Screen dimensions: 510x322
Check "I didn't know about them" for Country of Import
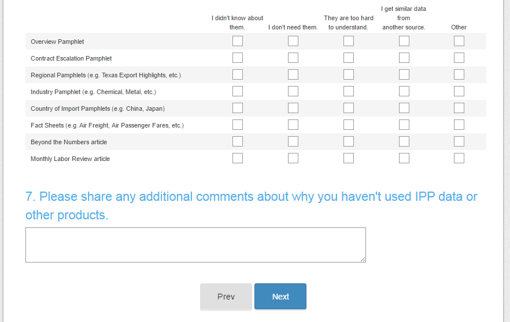coord(238,108)
